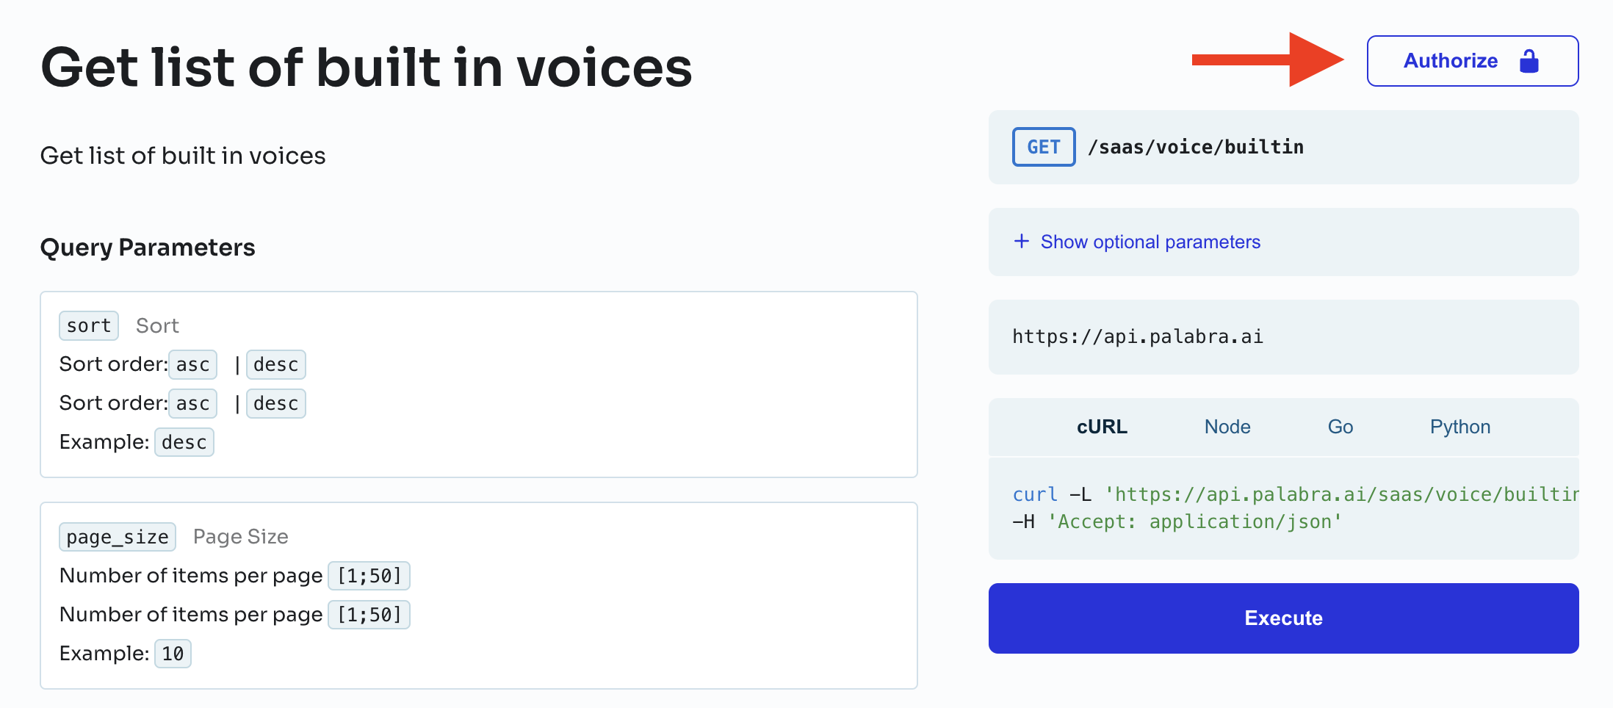Click the first asc sort order tag
The width and height of the screenshot is (1613, 708).
192,364
